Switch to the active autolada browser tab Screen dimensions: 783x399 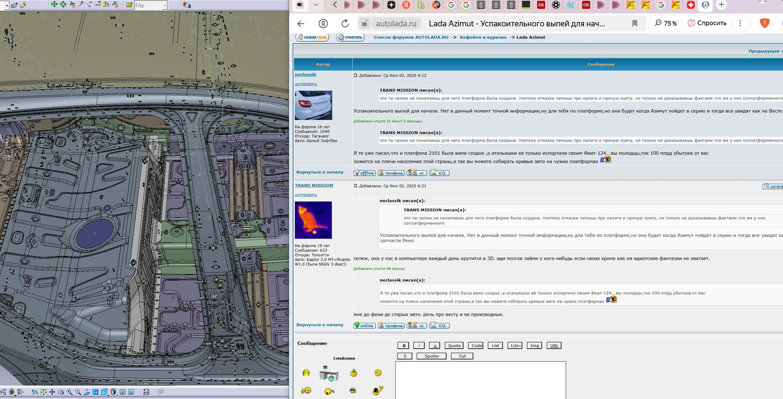(705, 5)
